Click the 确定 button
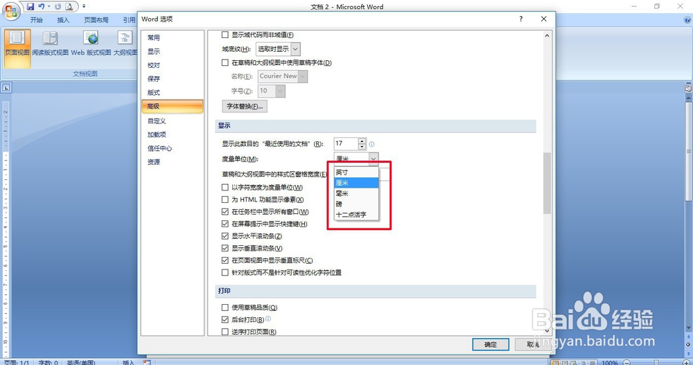The image size is (693, 365). [x=491, y=344]
